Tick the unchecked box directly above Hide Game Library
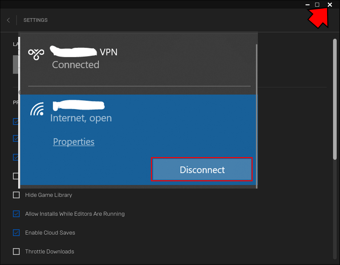Viewport: 340px width, 265px height. coord(16,176)
